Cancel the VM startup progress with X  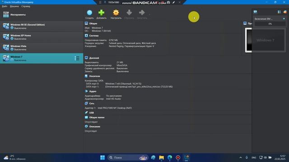point(284,19)
